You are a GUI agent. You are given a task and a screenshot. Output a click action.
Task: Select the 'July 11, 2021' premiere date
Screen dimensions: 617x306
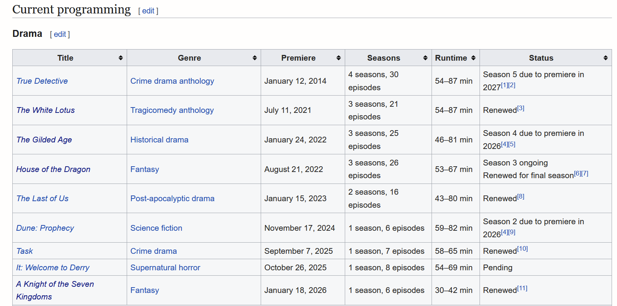click(288, 110)
